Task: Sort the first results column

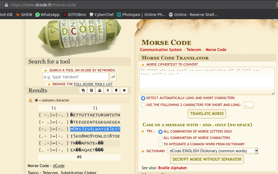Action: coord(54,108)
